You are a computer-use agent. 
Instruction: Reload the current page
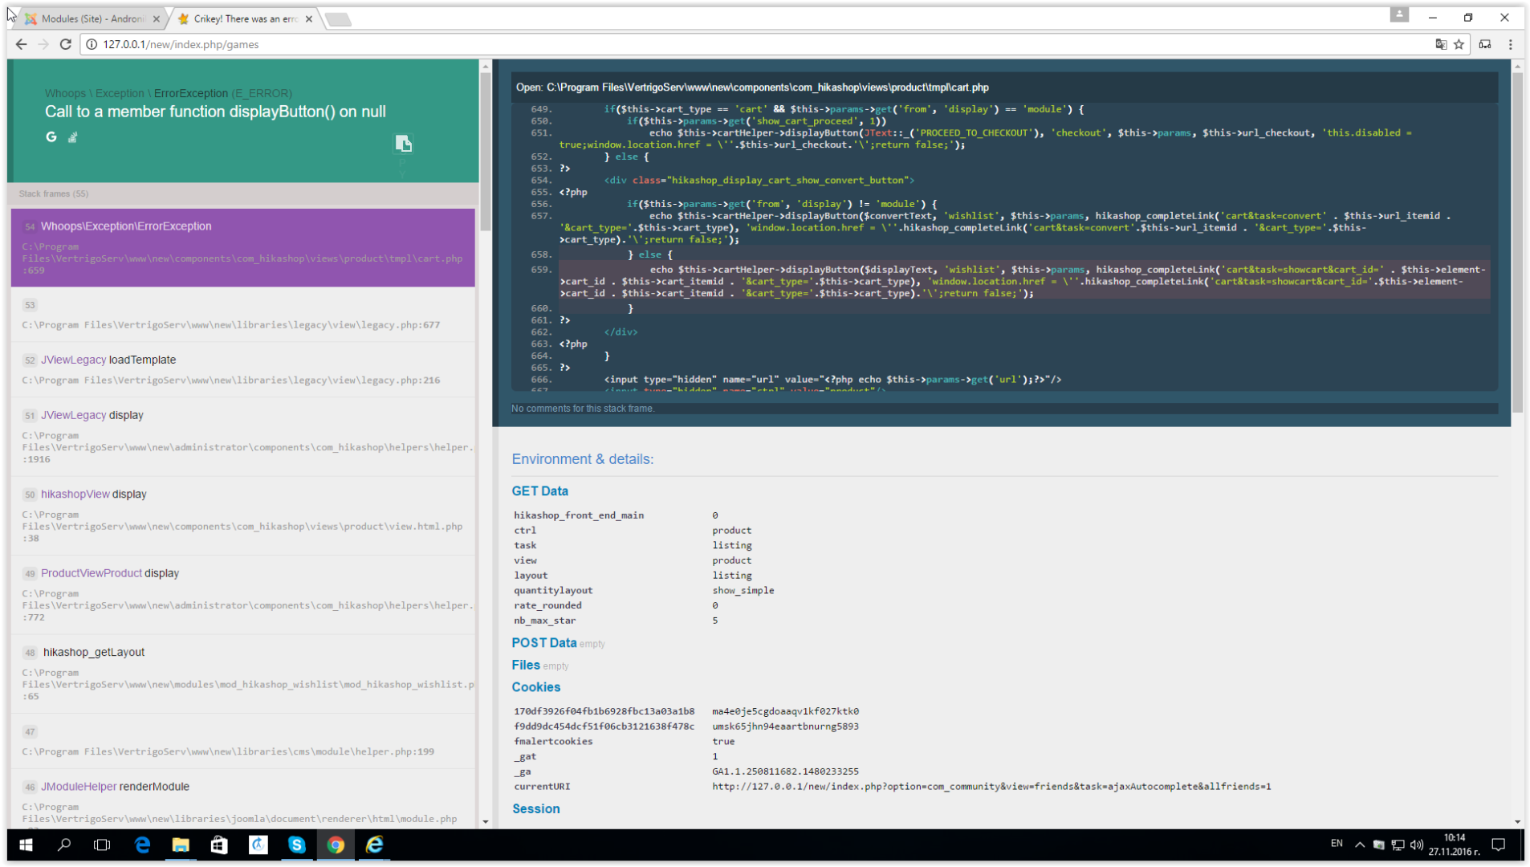[66, 44]
